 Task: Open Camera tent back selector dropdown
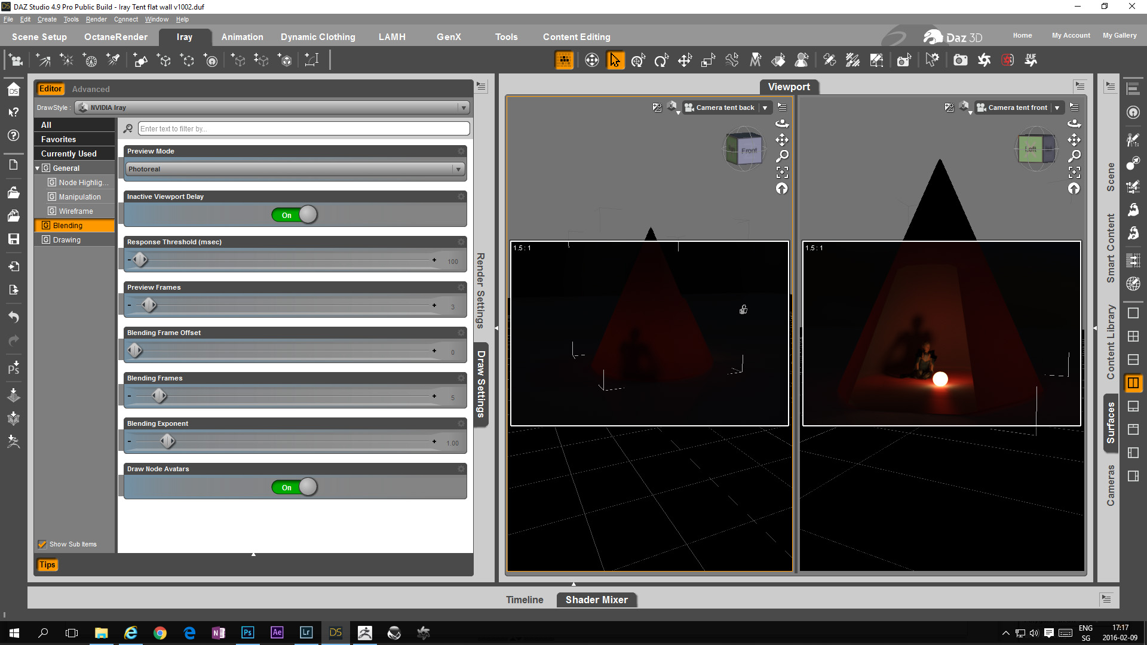(765, 107)
